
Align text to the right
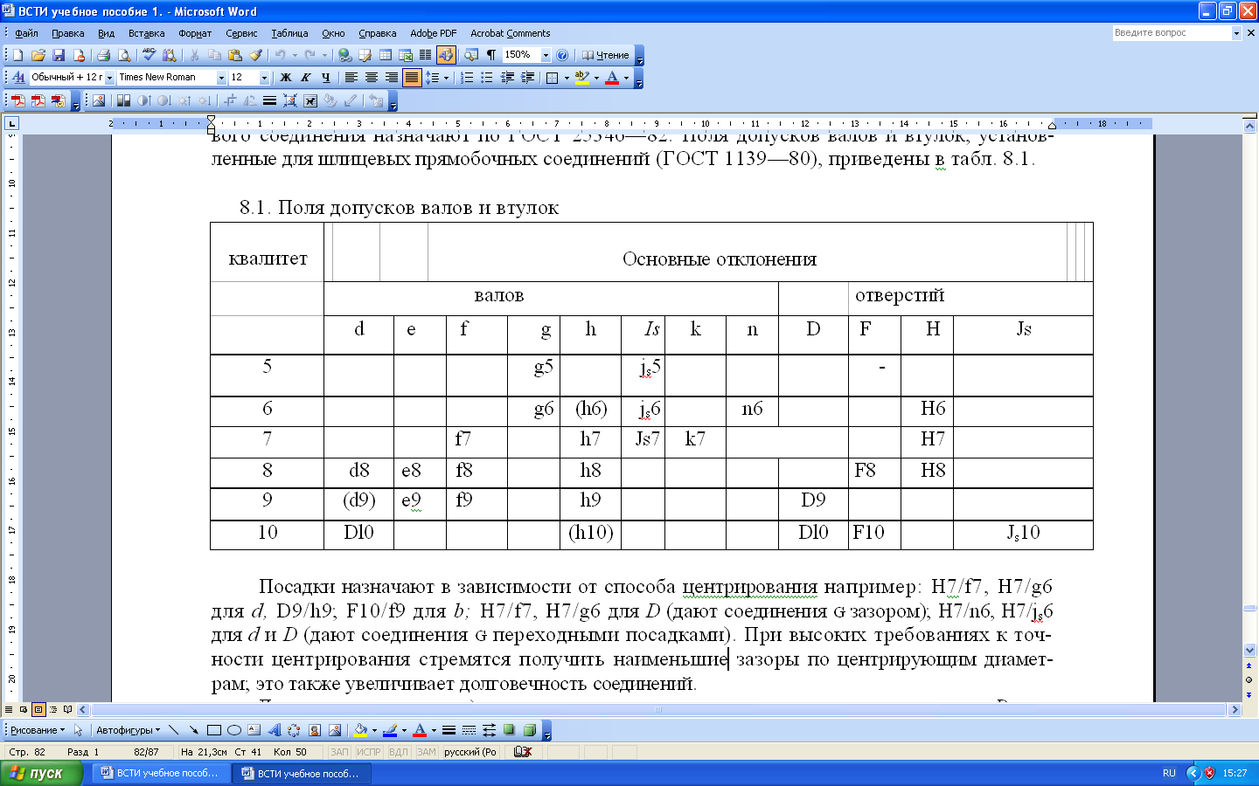pos(391,78)
